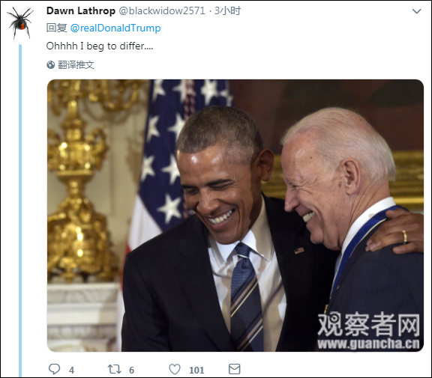
Task: Click the like count number 101
Action: (196, 371)
